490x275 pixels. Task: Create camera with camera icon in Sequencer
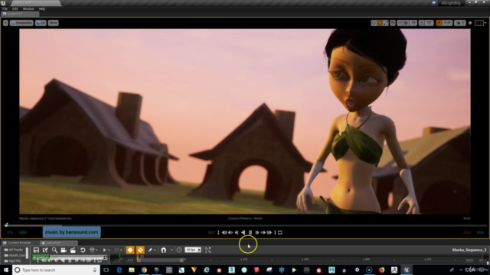pos(64,250)
